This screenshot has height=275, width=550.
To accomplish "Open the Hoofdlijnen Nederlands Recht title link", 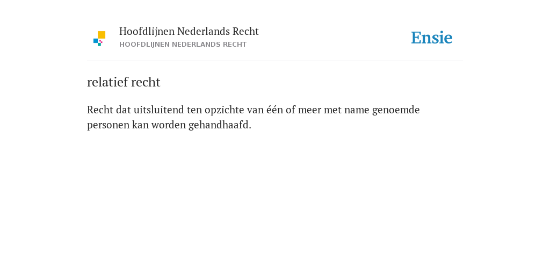I will coord(189,32).
